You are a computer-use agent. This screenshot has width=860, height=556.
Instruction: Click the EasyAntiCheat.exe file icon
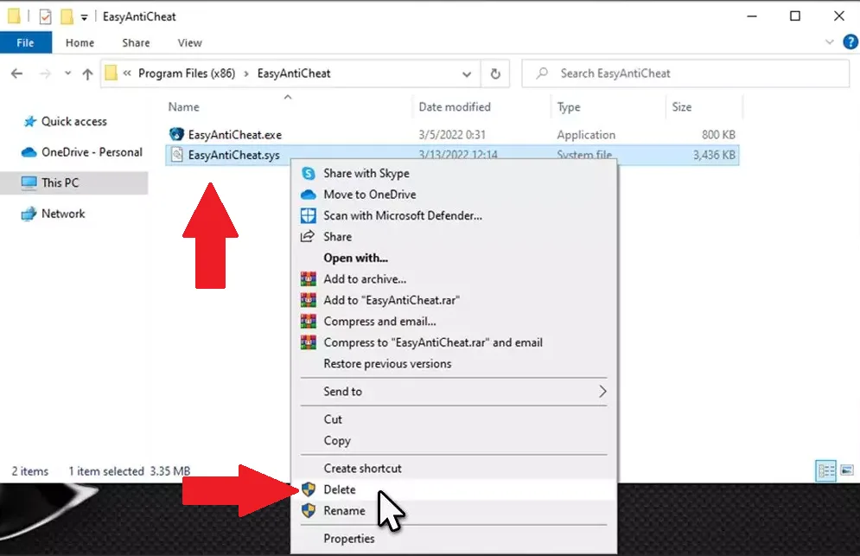click(x=176, y=135)
